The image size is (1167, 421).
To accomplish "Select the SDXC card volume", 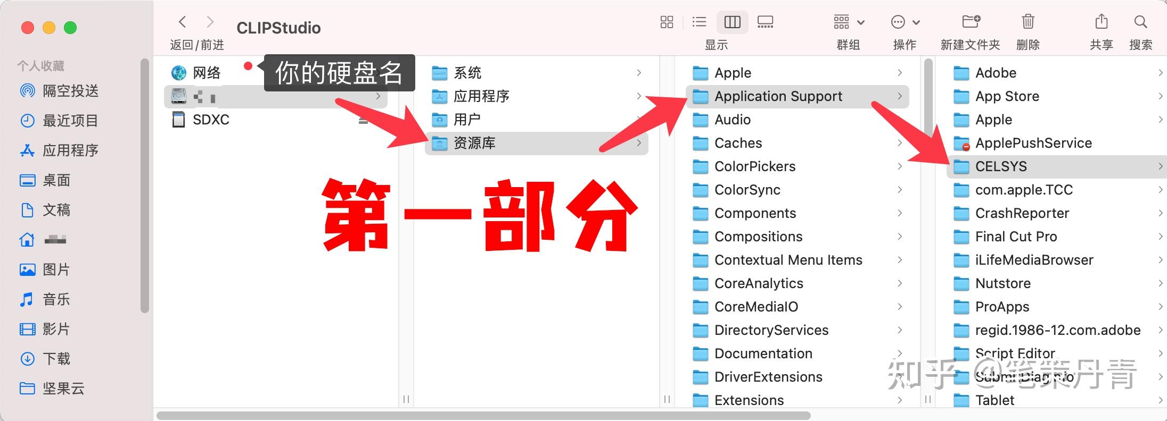I will point(201,120).
